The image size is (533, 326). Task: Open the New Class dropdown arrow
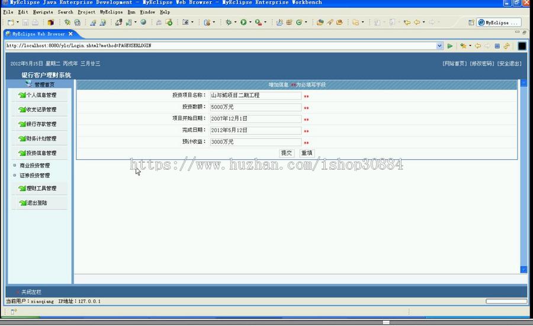click(x=306, y=22)
